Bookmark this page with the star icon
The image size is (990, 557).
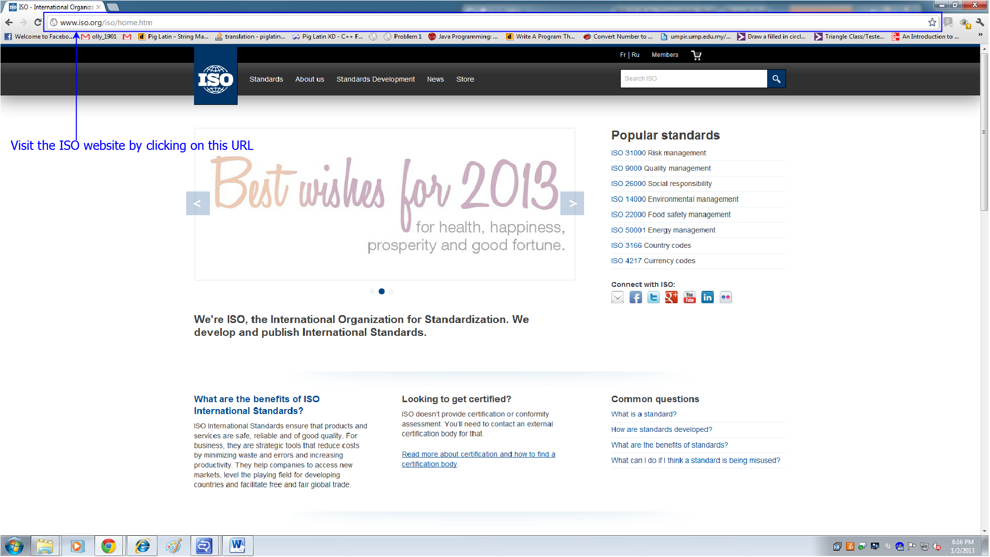[932, 22]
